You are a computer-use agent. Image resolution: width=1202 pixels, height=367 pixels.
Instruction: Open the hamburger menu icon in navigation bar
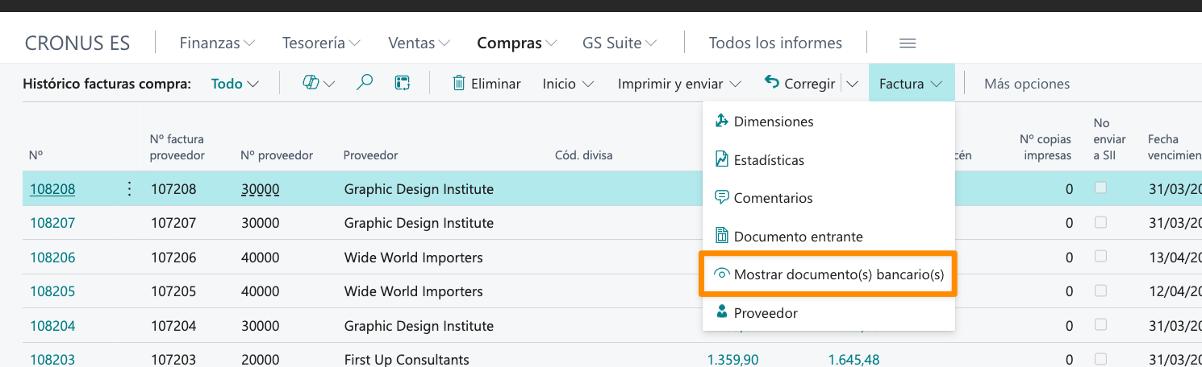[908, 43]
